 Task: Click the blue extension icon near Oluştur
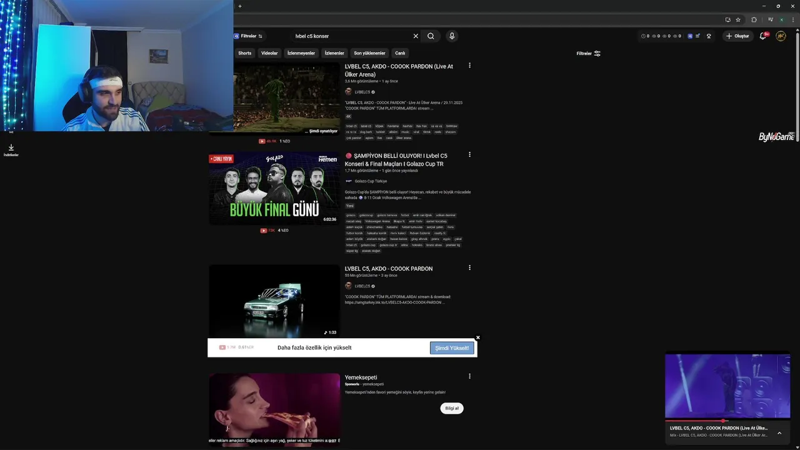click(690, 36)
